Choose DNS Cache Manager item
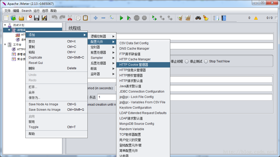Screen dimensions: 280x157 click(x=143, y=48)
